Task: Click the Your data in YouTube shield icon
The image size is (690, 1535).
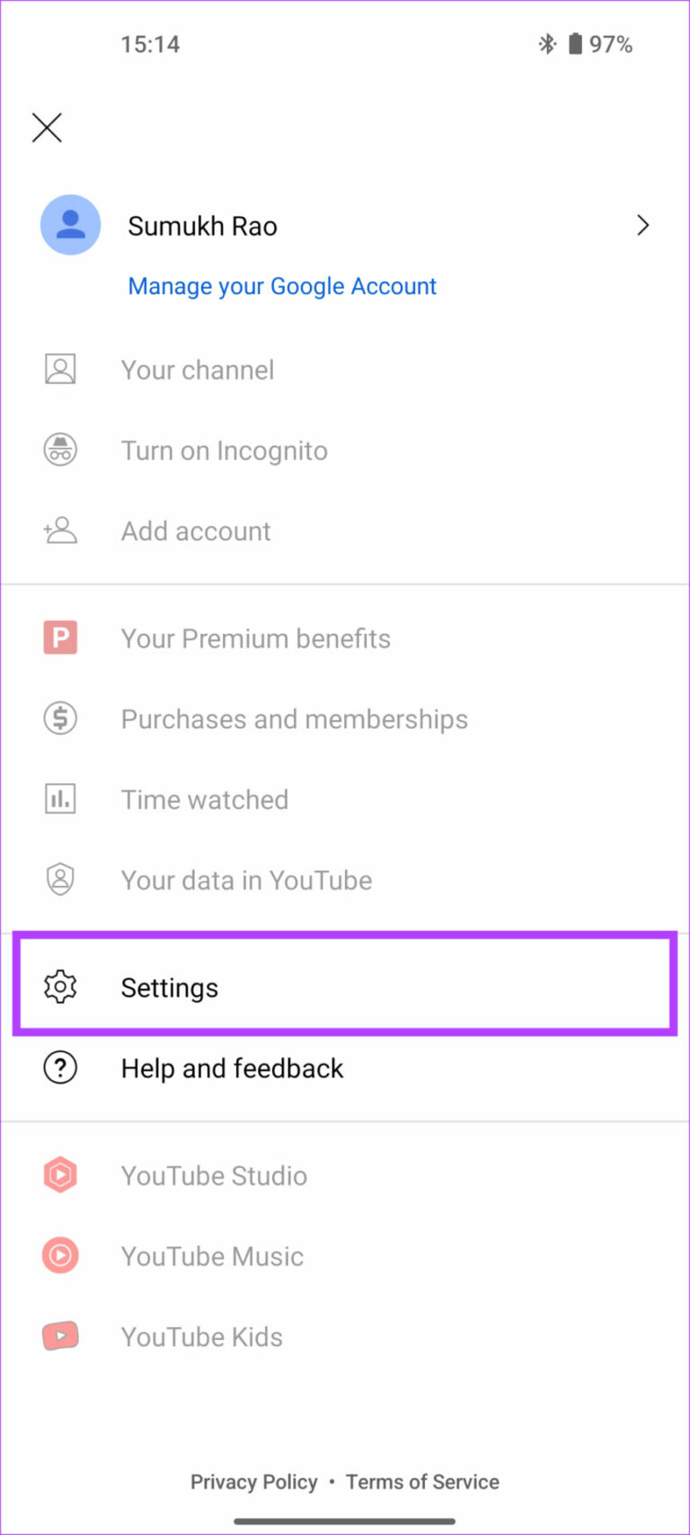Action: coord(59,879)
